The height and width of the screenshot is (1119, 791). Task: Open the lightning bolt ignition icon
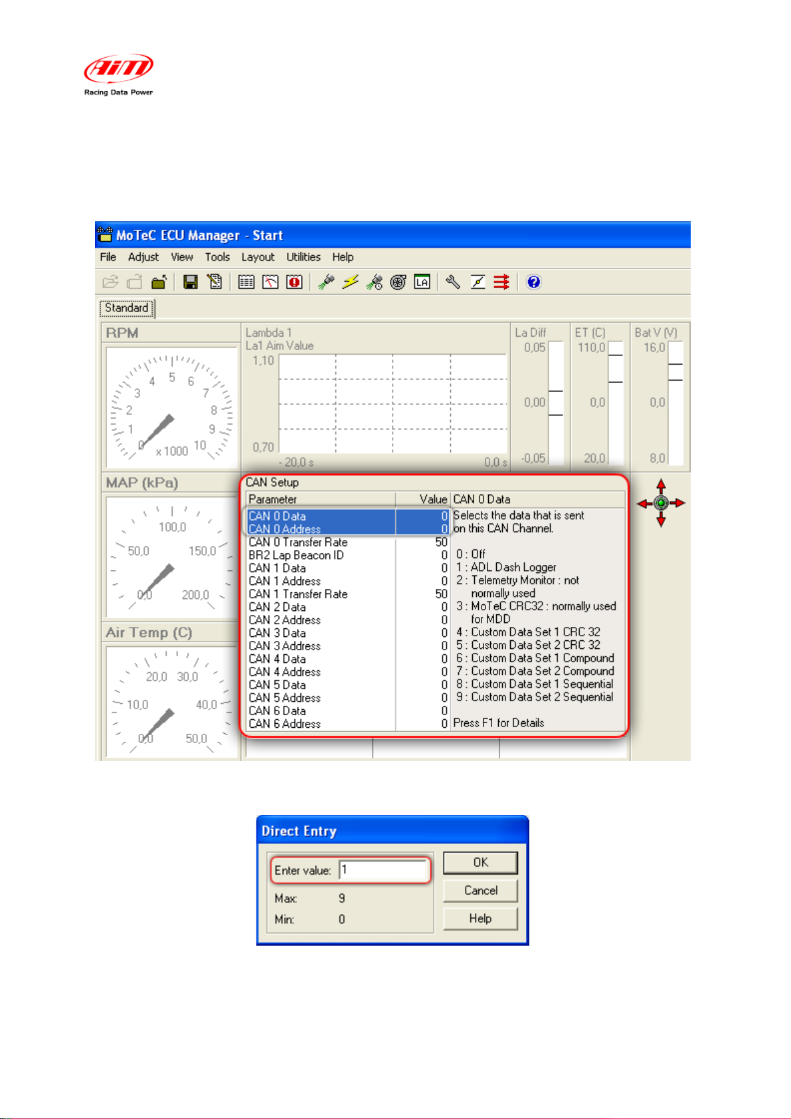350,282
